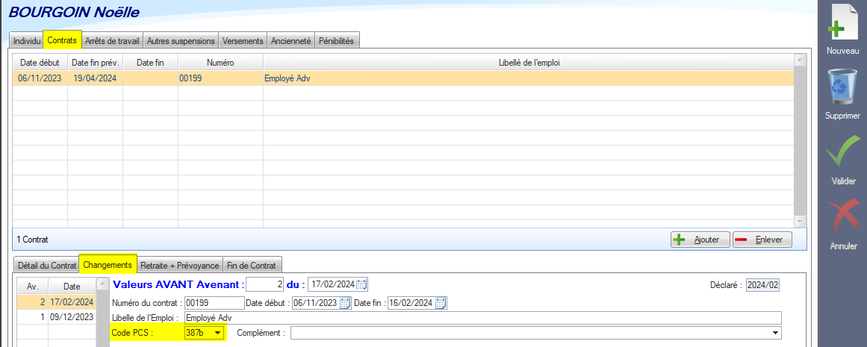Viewport: 867px width, 347px height.
Task: Click the Annuler red cross icon
Action: (843, 216)
